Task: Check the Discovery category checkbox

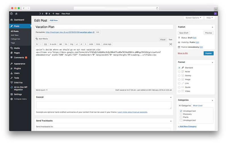Action: tap(181, 114)
